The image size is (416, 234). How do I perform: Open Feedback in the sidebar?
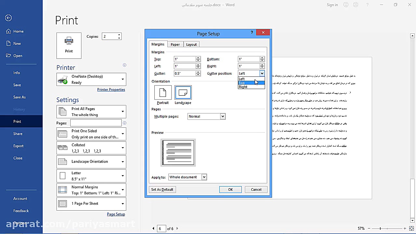(21, 211)
